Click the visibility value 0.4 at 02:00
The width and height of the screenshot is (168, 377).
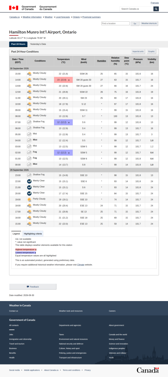(152, 153)
